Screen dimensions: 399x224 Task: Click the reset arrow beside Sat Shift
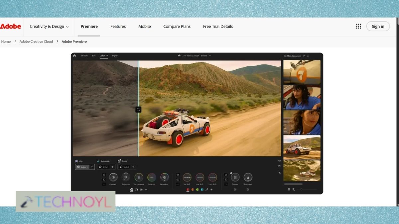pyautogui.click(x=178, y=179)
